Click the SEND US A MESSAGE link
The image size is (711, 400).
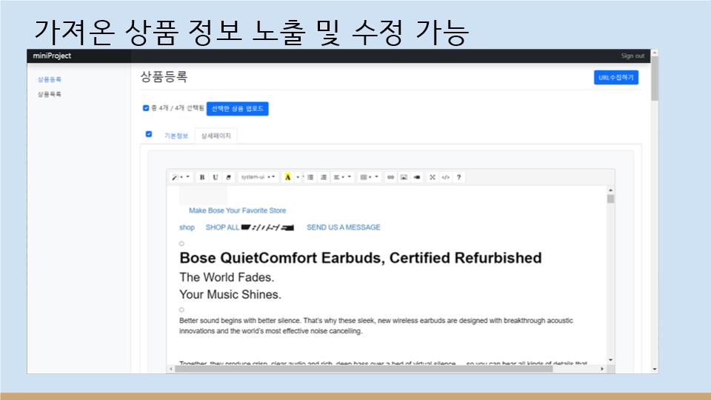pos(343,227)
